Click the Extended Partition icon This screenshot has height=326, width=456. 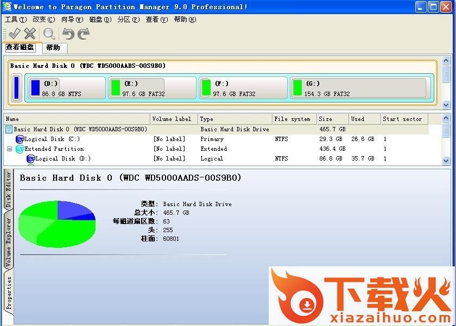click(20, 149)
